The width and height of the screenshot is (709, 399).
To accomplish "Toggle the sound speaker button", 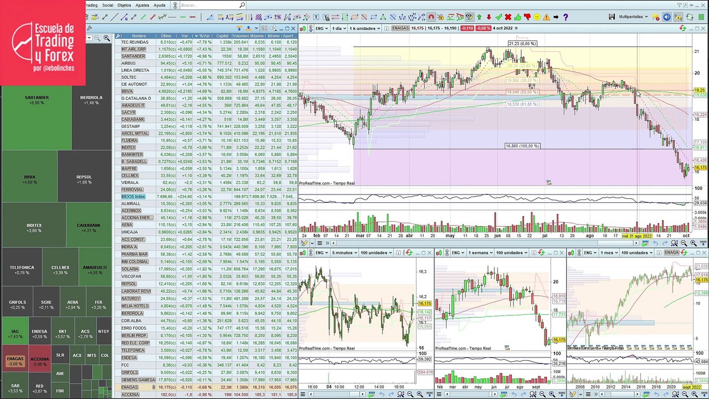I will click(x=666, y=17).
